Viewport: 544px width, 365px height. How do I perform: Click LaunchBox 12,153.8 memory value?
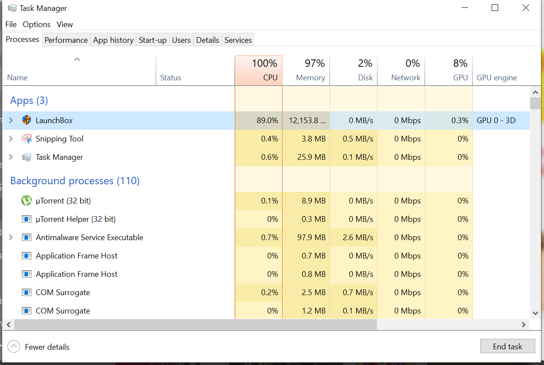coord(307,121)
